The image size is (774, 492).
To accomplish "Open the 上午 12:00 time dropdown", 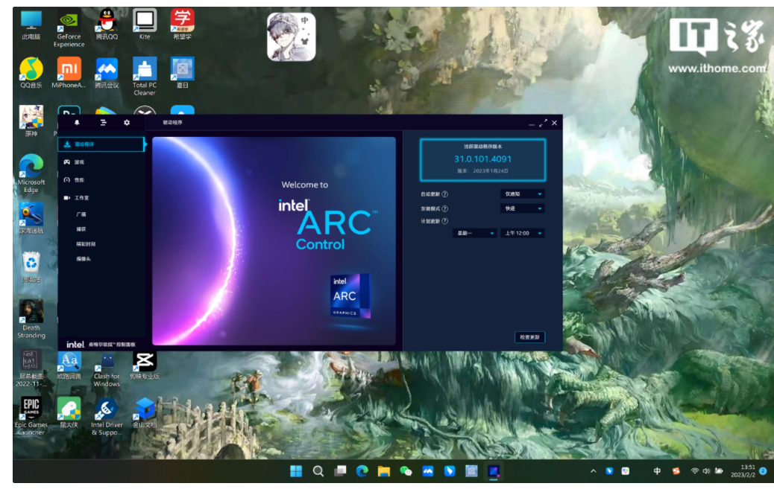I will click(523, 233).
